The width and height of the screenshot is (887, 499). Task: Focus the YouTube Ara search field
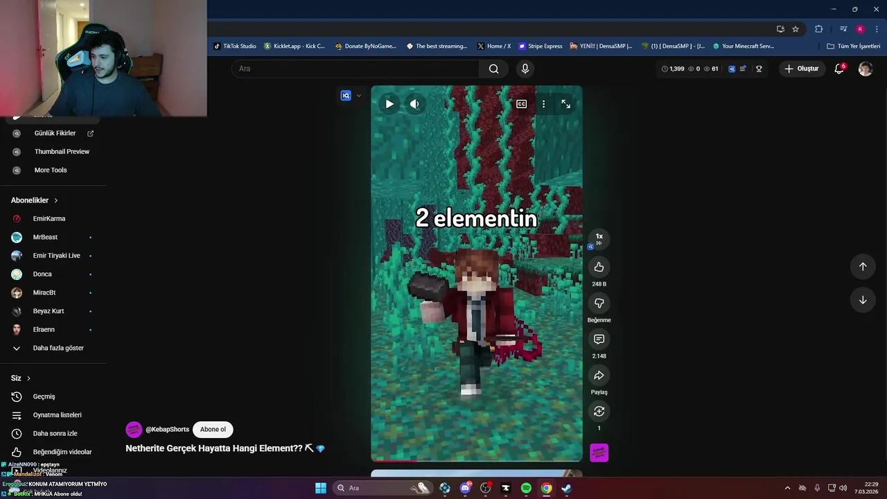355,69
